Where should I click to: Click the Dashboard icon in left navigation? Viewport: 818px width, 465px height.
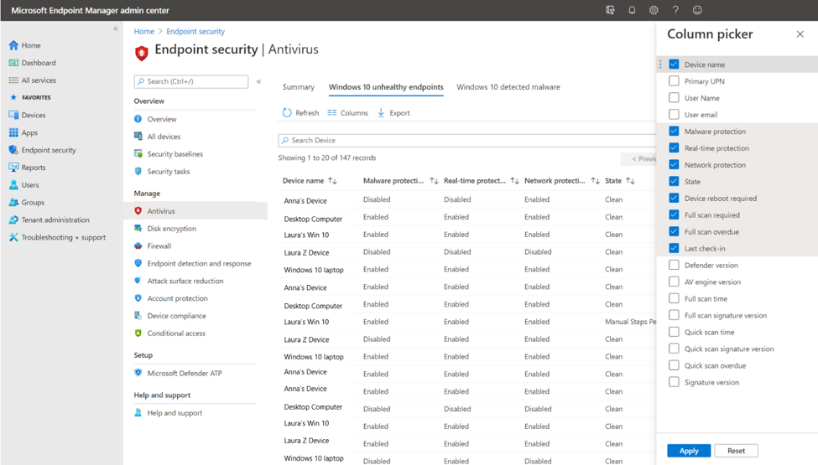pyautogui.click(x=13, y=63)
